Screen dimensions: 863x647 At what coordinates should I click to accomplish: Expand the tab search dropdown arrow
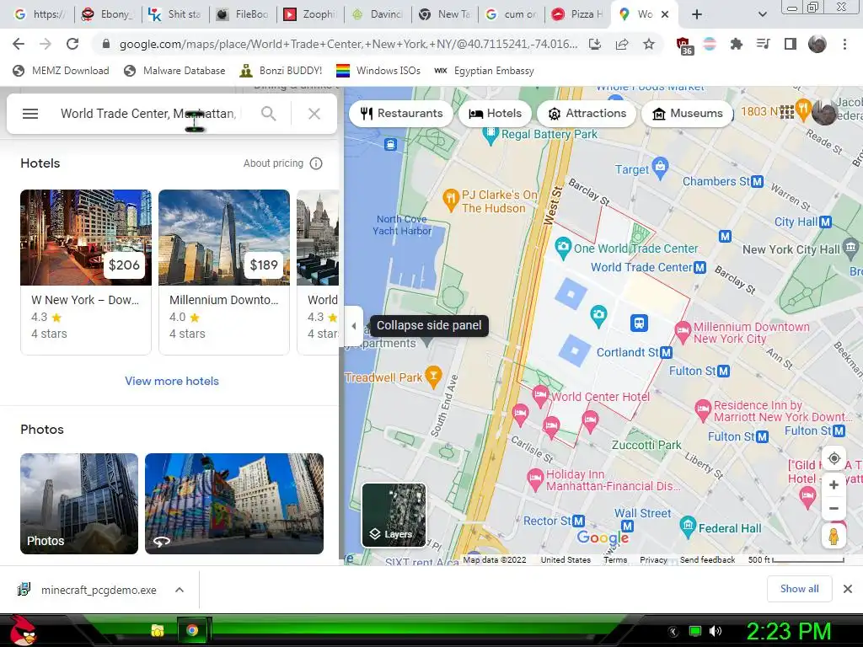[762, 14]
